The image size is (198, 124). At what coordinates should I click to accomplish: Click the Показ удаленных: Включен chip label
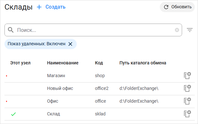37,44
